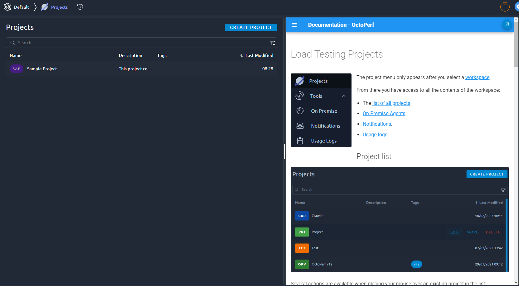Click the CRR Crawler badge
The image size is (519, 286).
[302, 216]
